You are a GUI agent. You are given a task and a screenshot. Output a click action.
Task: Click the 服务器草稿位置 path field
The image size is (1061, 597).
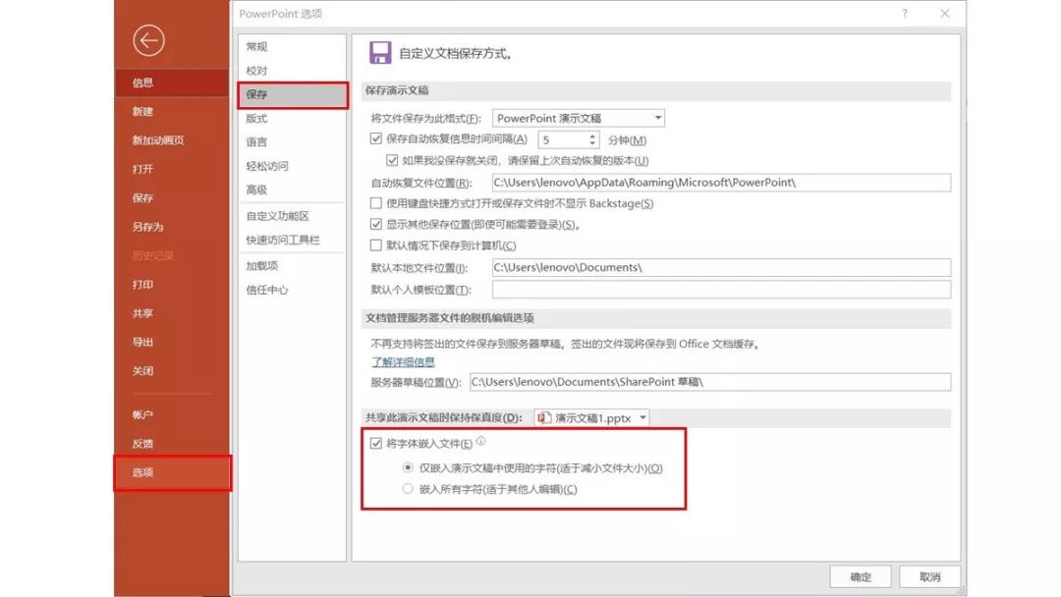coord(710,382)
